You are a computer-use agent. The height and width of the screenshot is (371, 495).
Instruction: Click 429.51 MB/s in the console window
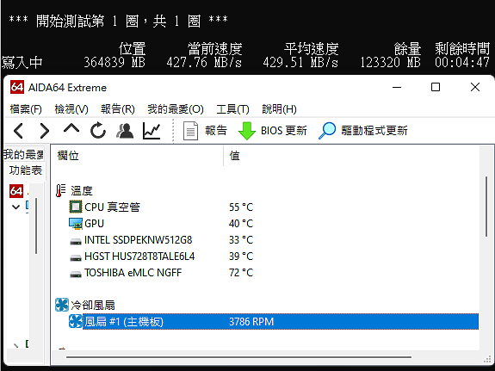coord(300,62)
